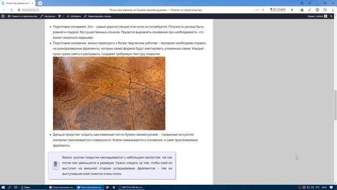
Task: Close the «Полы под камень» browser tab
Action: click(x=32, y=3)
